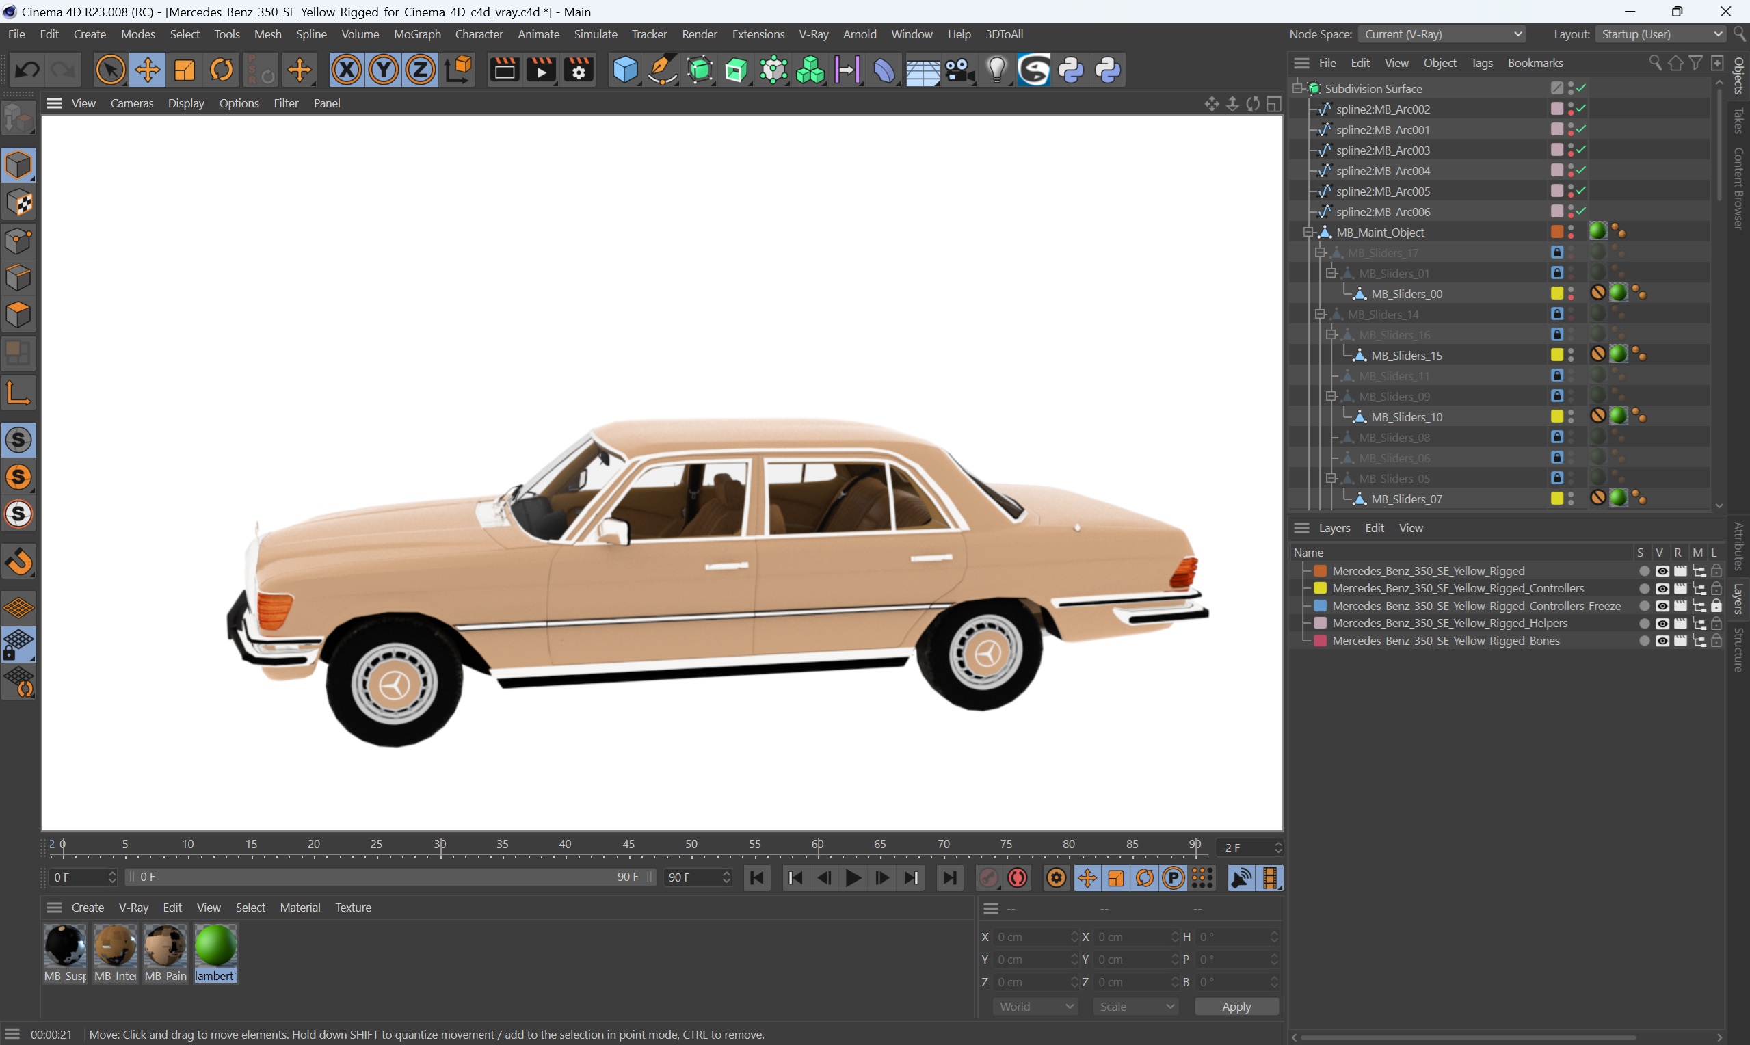This screenshot has width=1750, height=1045.
Task: Toggle X axis lock
Action: [346, 70]
